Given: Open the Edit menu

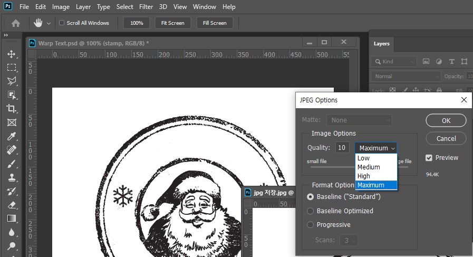Looking at the screenshot, I should [x=41, y=7].
